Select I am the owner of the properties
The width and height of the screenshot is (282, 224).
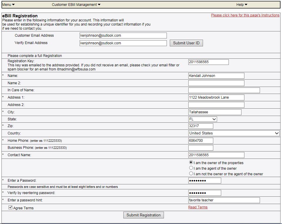pyautogui.click(x=191, y=162)
